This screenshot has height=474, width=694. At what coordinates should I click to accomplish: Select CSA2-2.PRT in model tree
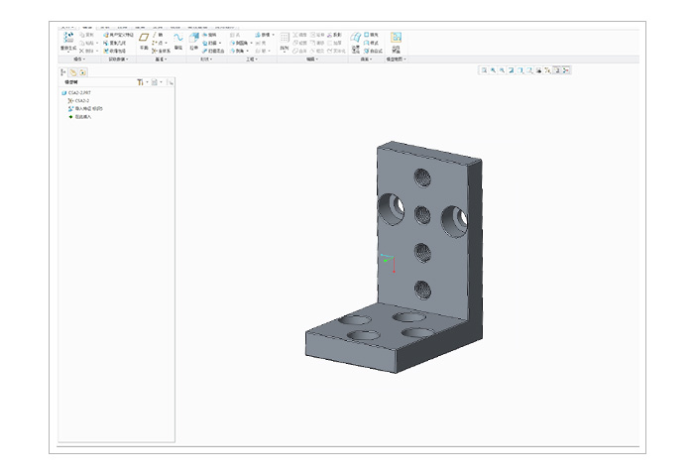click(78, 93)
